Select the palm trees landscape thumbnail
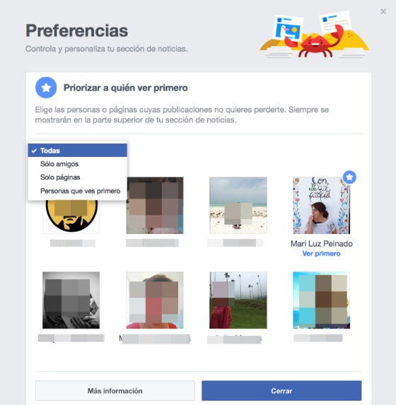 [x=238, y=300]
